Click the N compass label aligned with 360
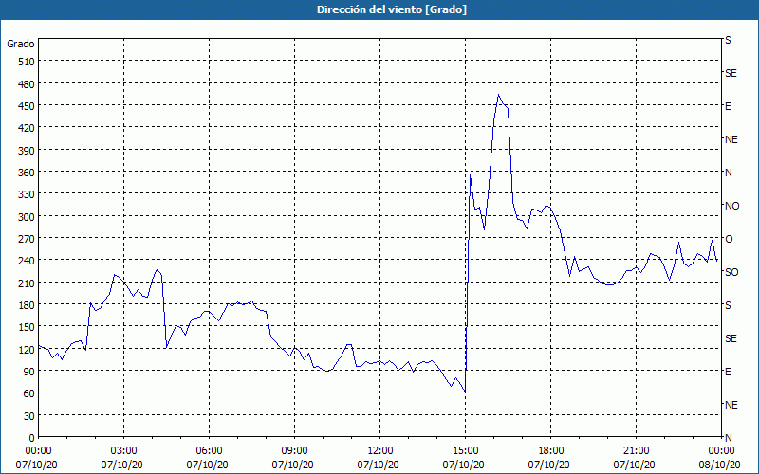 pos(728,173)
